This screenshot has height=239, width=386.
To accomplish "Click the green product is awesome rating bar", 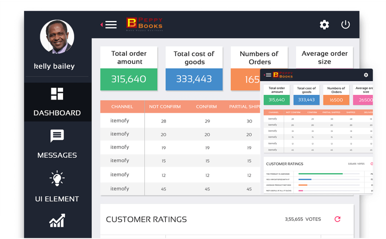I will click(x=320, y=174).
